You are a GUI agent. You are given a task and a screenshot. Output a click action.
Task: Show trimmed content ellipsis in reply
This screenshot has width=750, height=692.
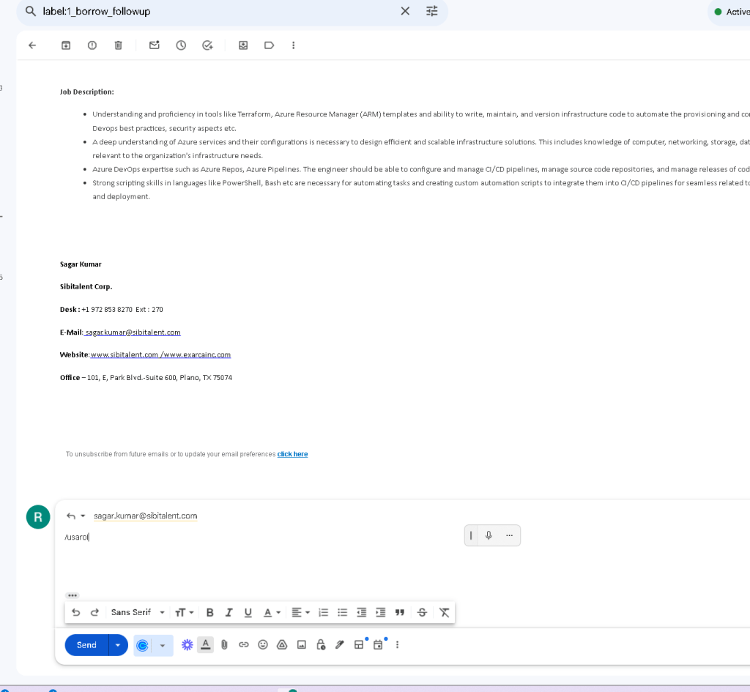(x=73, y=595)
